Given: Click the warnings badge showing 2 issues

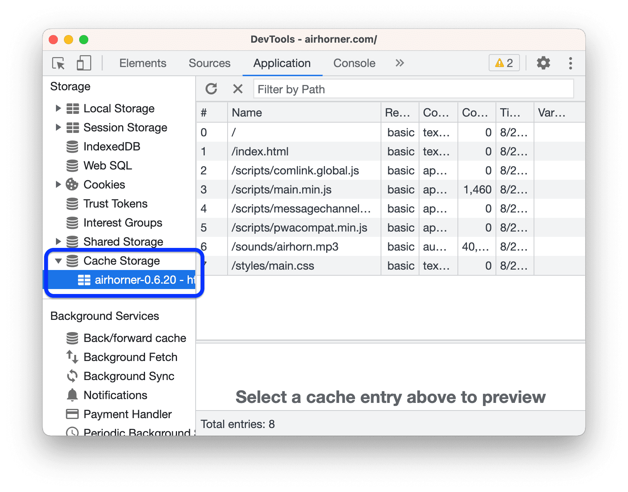Looking at the screenshot, I should (x=504, y=63).
